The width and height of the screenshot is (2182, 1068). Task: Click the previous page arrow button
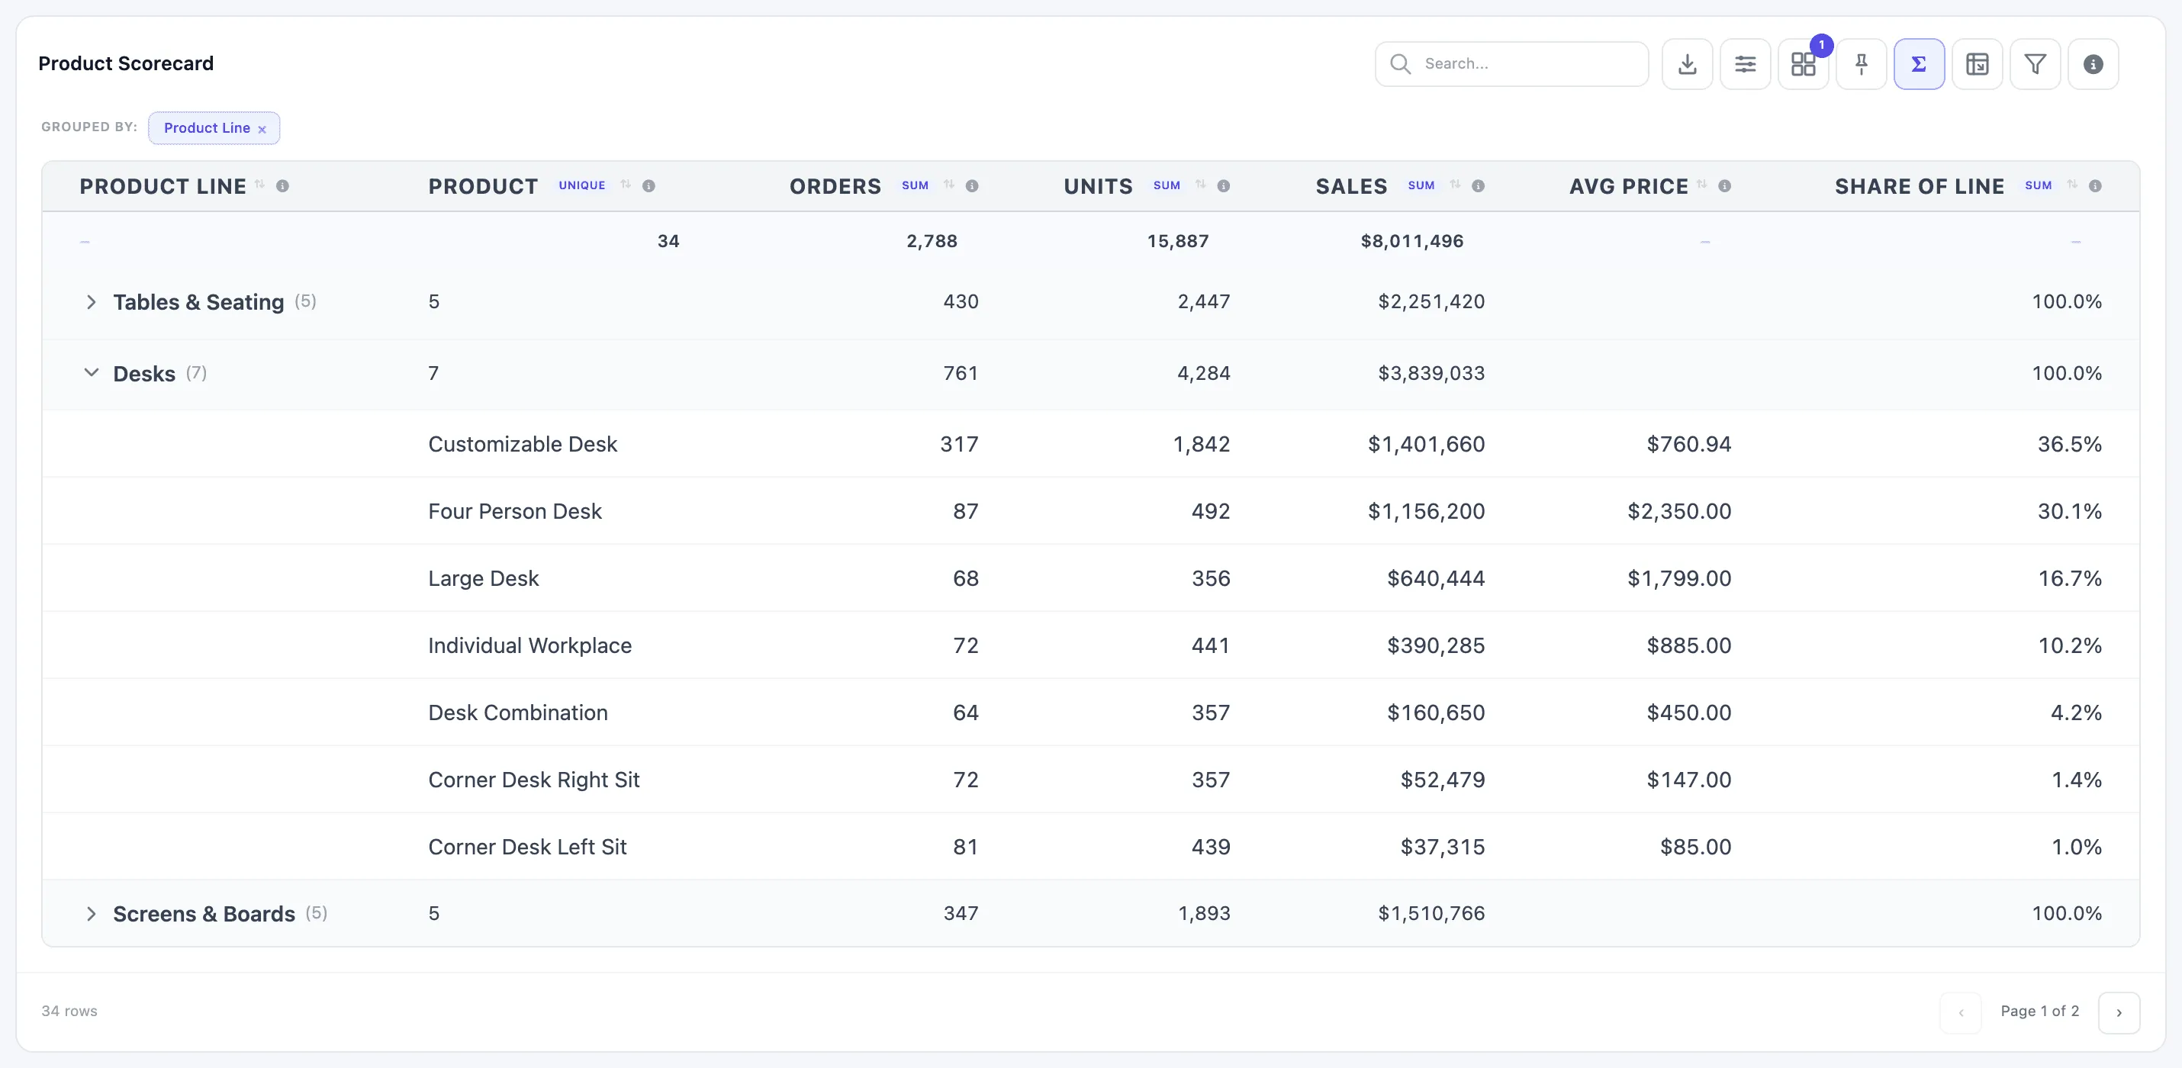1960,1012
